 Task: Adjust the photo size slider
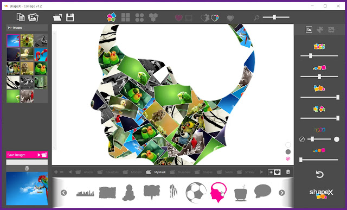(319, 77)
